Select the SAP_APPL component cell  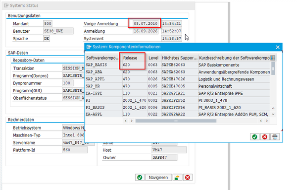(x=104, y=79)
